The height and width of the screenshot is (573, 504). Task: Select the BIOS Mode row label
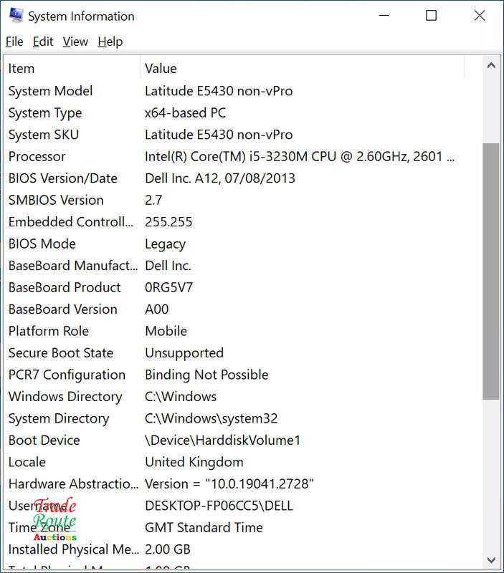[x=42, y=244]
